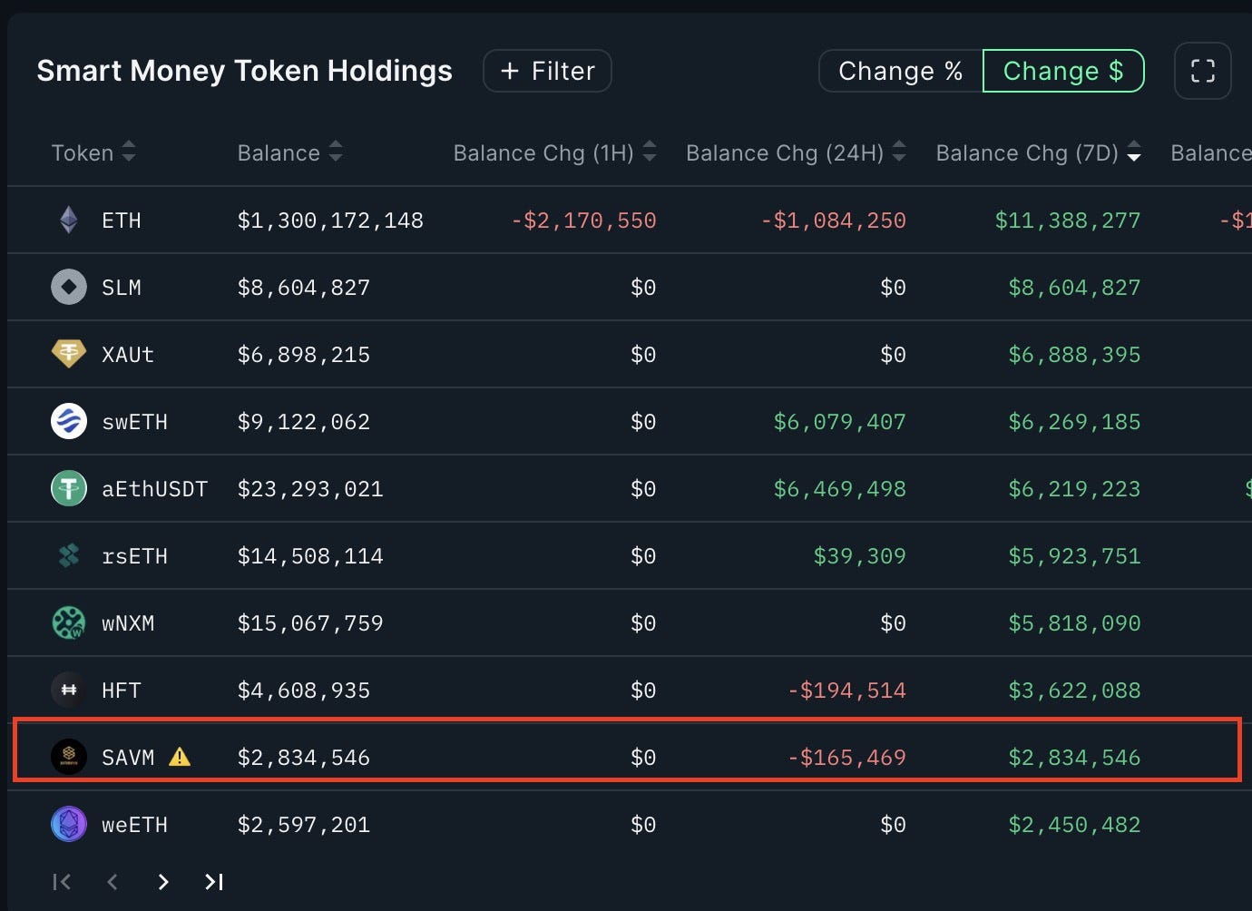This screenshot has height=911, width=1252.
Task: Open the rsETH token name
Action: (134, 556)
